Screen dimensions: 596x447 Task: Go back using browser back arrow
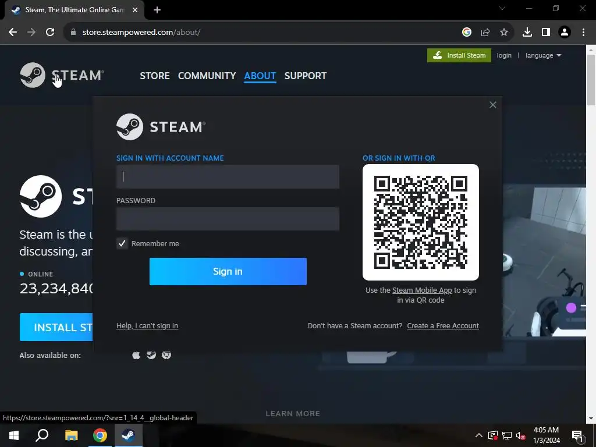[13, 33]
